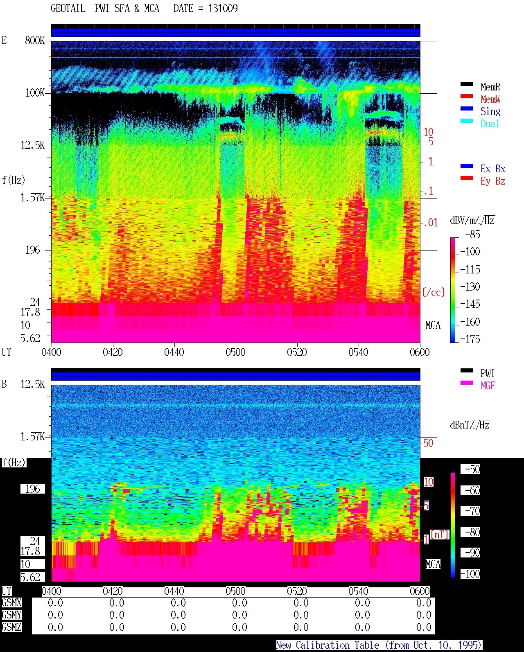Click the red [/cc] density unit label
This screenshot has height=652, width=524.
434,292
